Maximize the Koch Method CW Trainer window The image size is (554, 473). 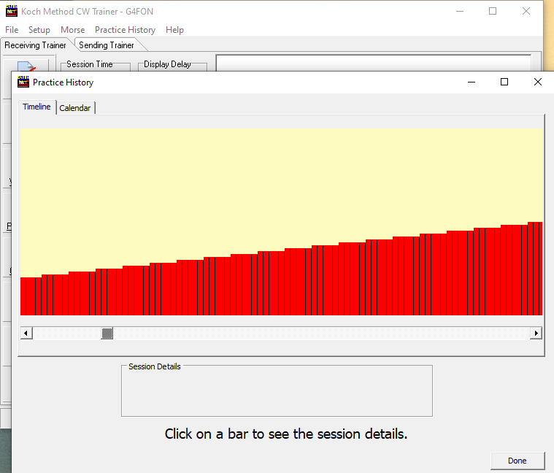point(493,11)
